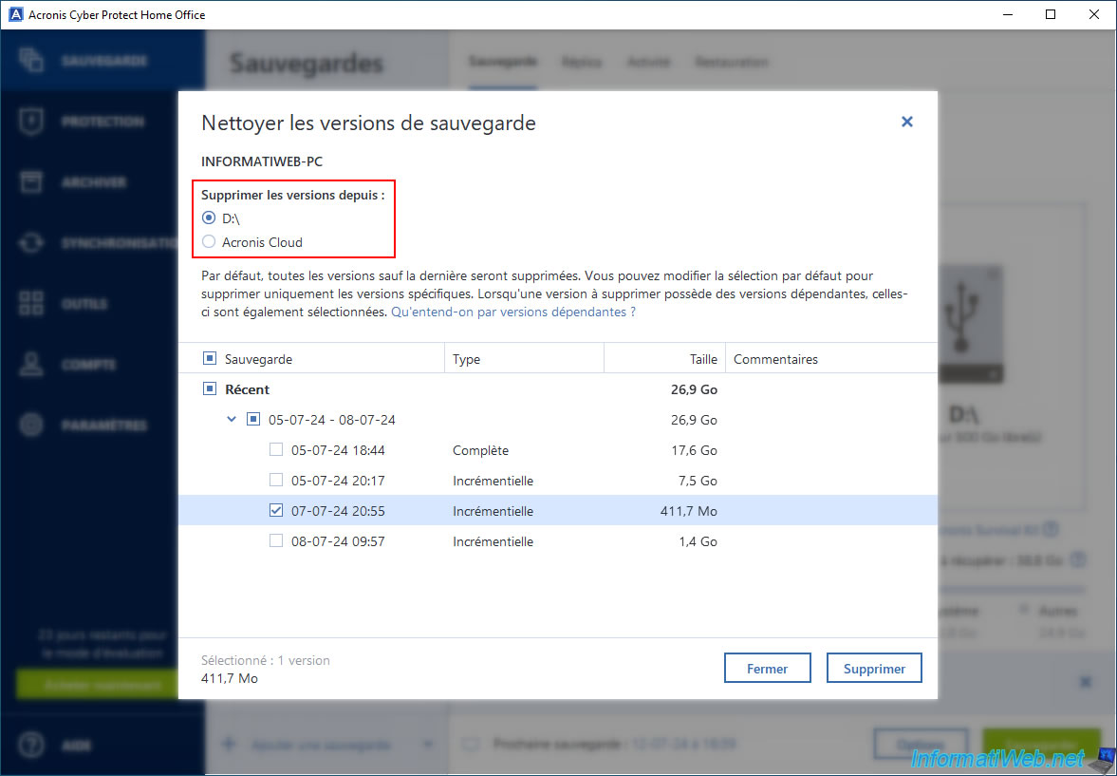The image size is (1117, 776).
Task: Collapse the 05-07-24 - 08-07-24 backup chain
Action: click(x=233, y=420)
